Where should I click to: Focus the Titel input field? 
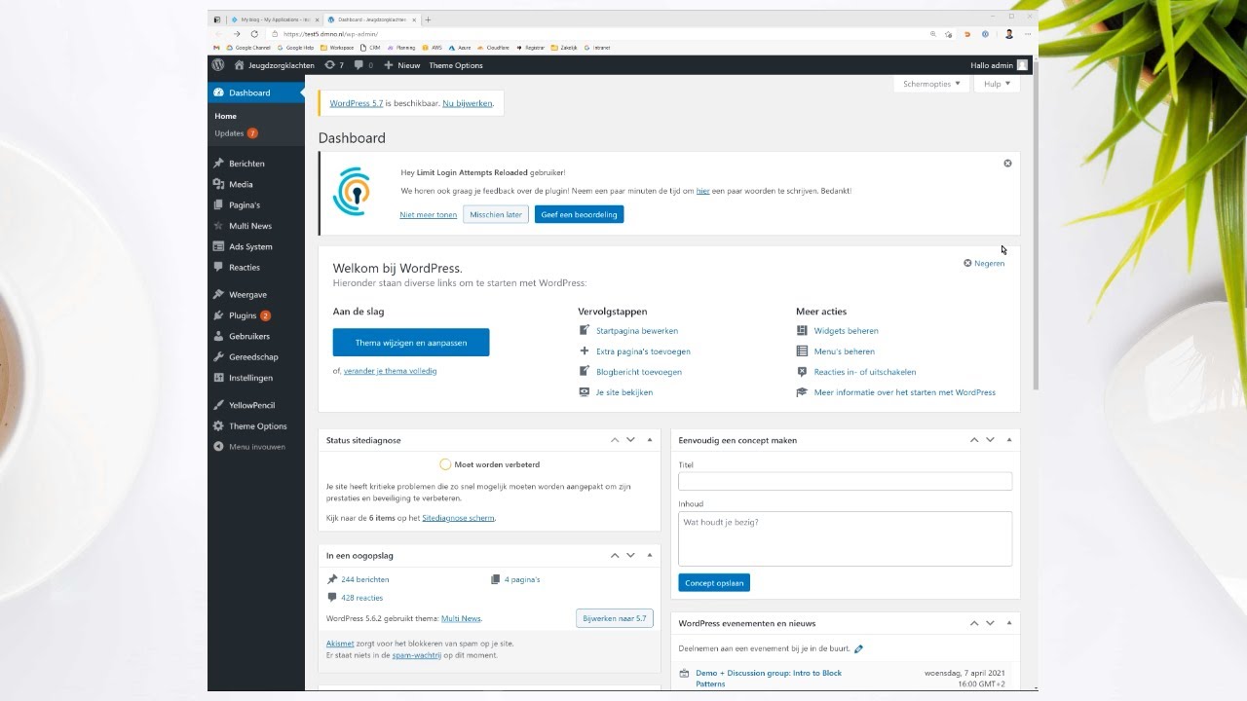click(846, 481)
